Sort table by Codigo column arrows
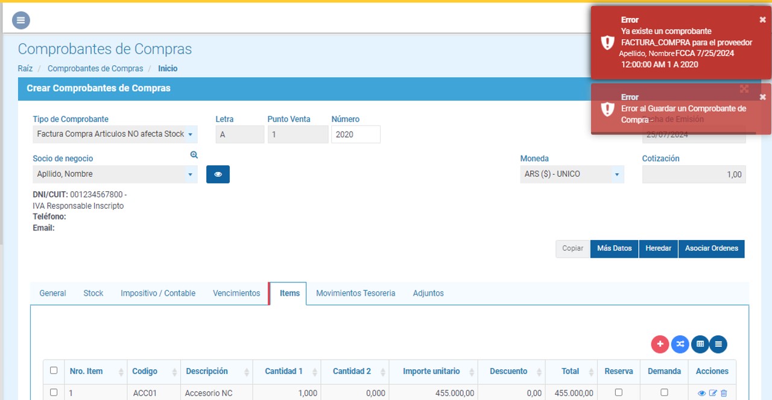Viewport: 772px width, 400px height. pyautogui.click(x=174, y=372)
